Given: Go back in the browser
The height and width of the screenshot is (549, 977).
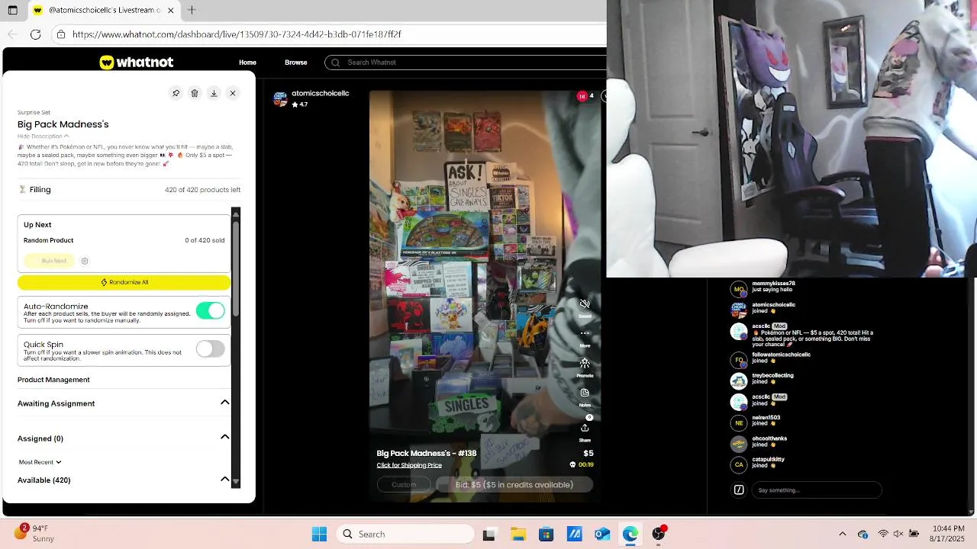Looking at the screenshot, I should point(12,34).
